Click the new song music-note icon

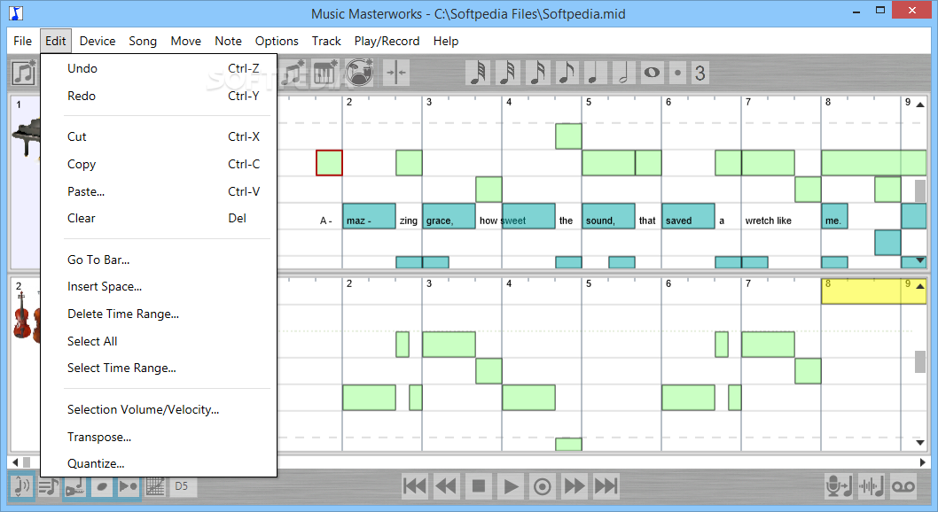tap(25, 73)
